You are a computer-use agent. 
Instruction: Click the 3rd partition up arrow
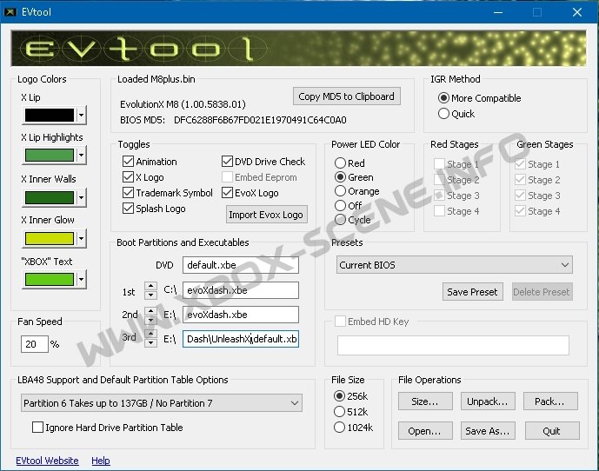coord(151,335)
